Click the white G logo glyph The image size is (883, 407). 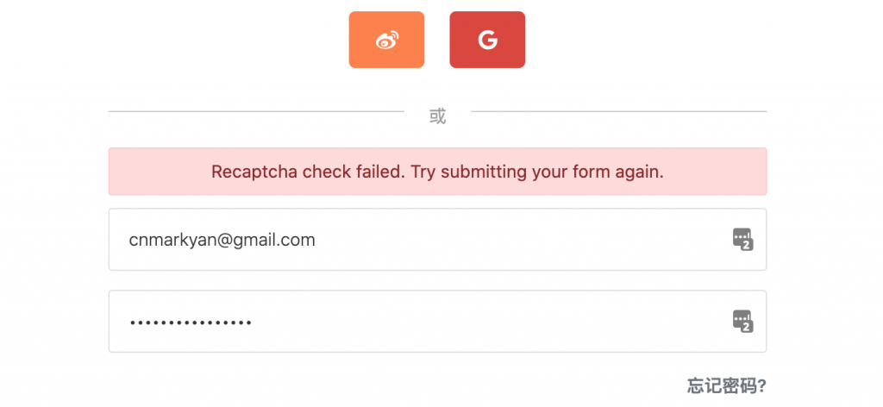coord(487,40)
